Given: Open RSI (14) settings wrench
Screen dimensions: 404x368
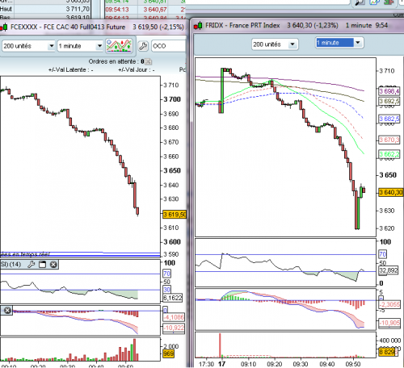Looking at the screenshot, I should [x=32, y=265].
